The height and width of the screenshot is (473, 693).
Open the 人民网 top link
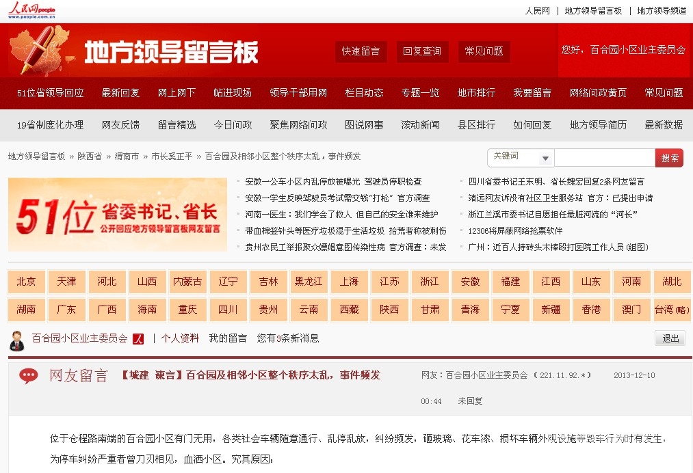(x=538, y=11)
